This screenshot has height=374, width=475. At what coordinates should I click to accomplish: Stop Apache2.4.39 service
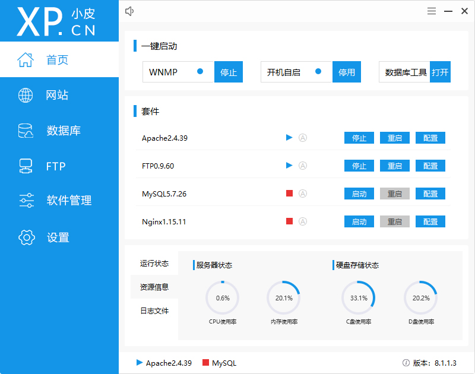[x=359, y=138]
